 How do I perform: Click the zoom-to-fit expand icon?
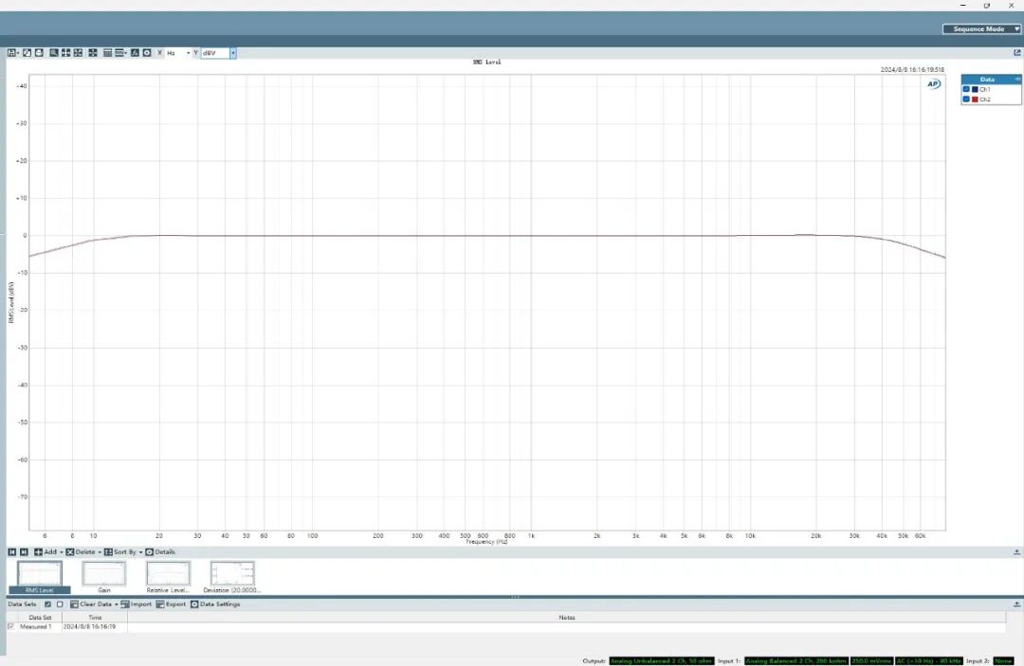[x=79, y=53]
